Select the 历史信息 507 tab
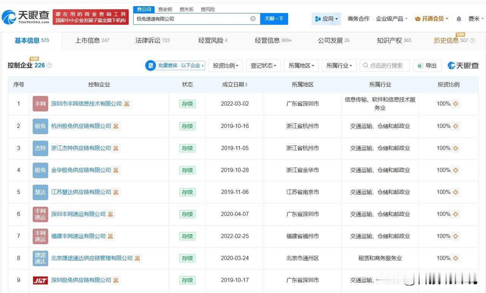Viewport: 486px width, 293px height. pos(451,41)
